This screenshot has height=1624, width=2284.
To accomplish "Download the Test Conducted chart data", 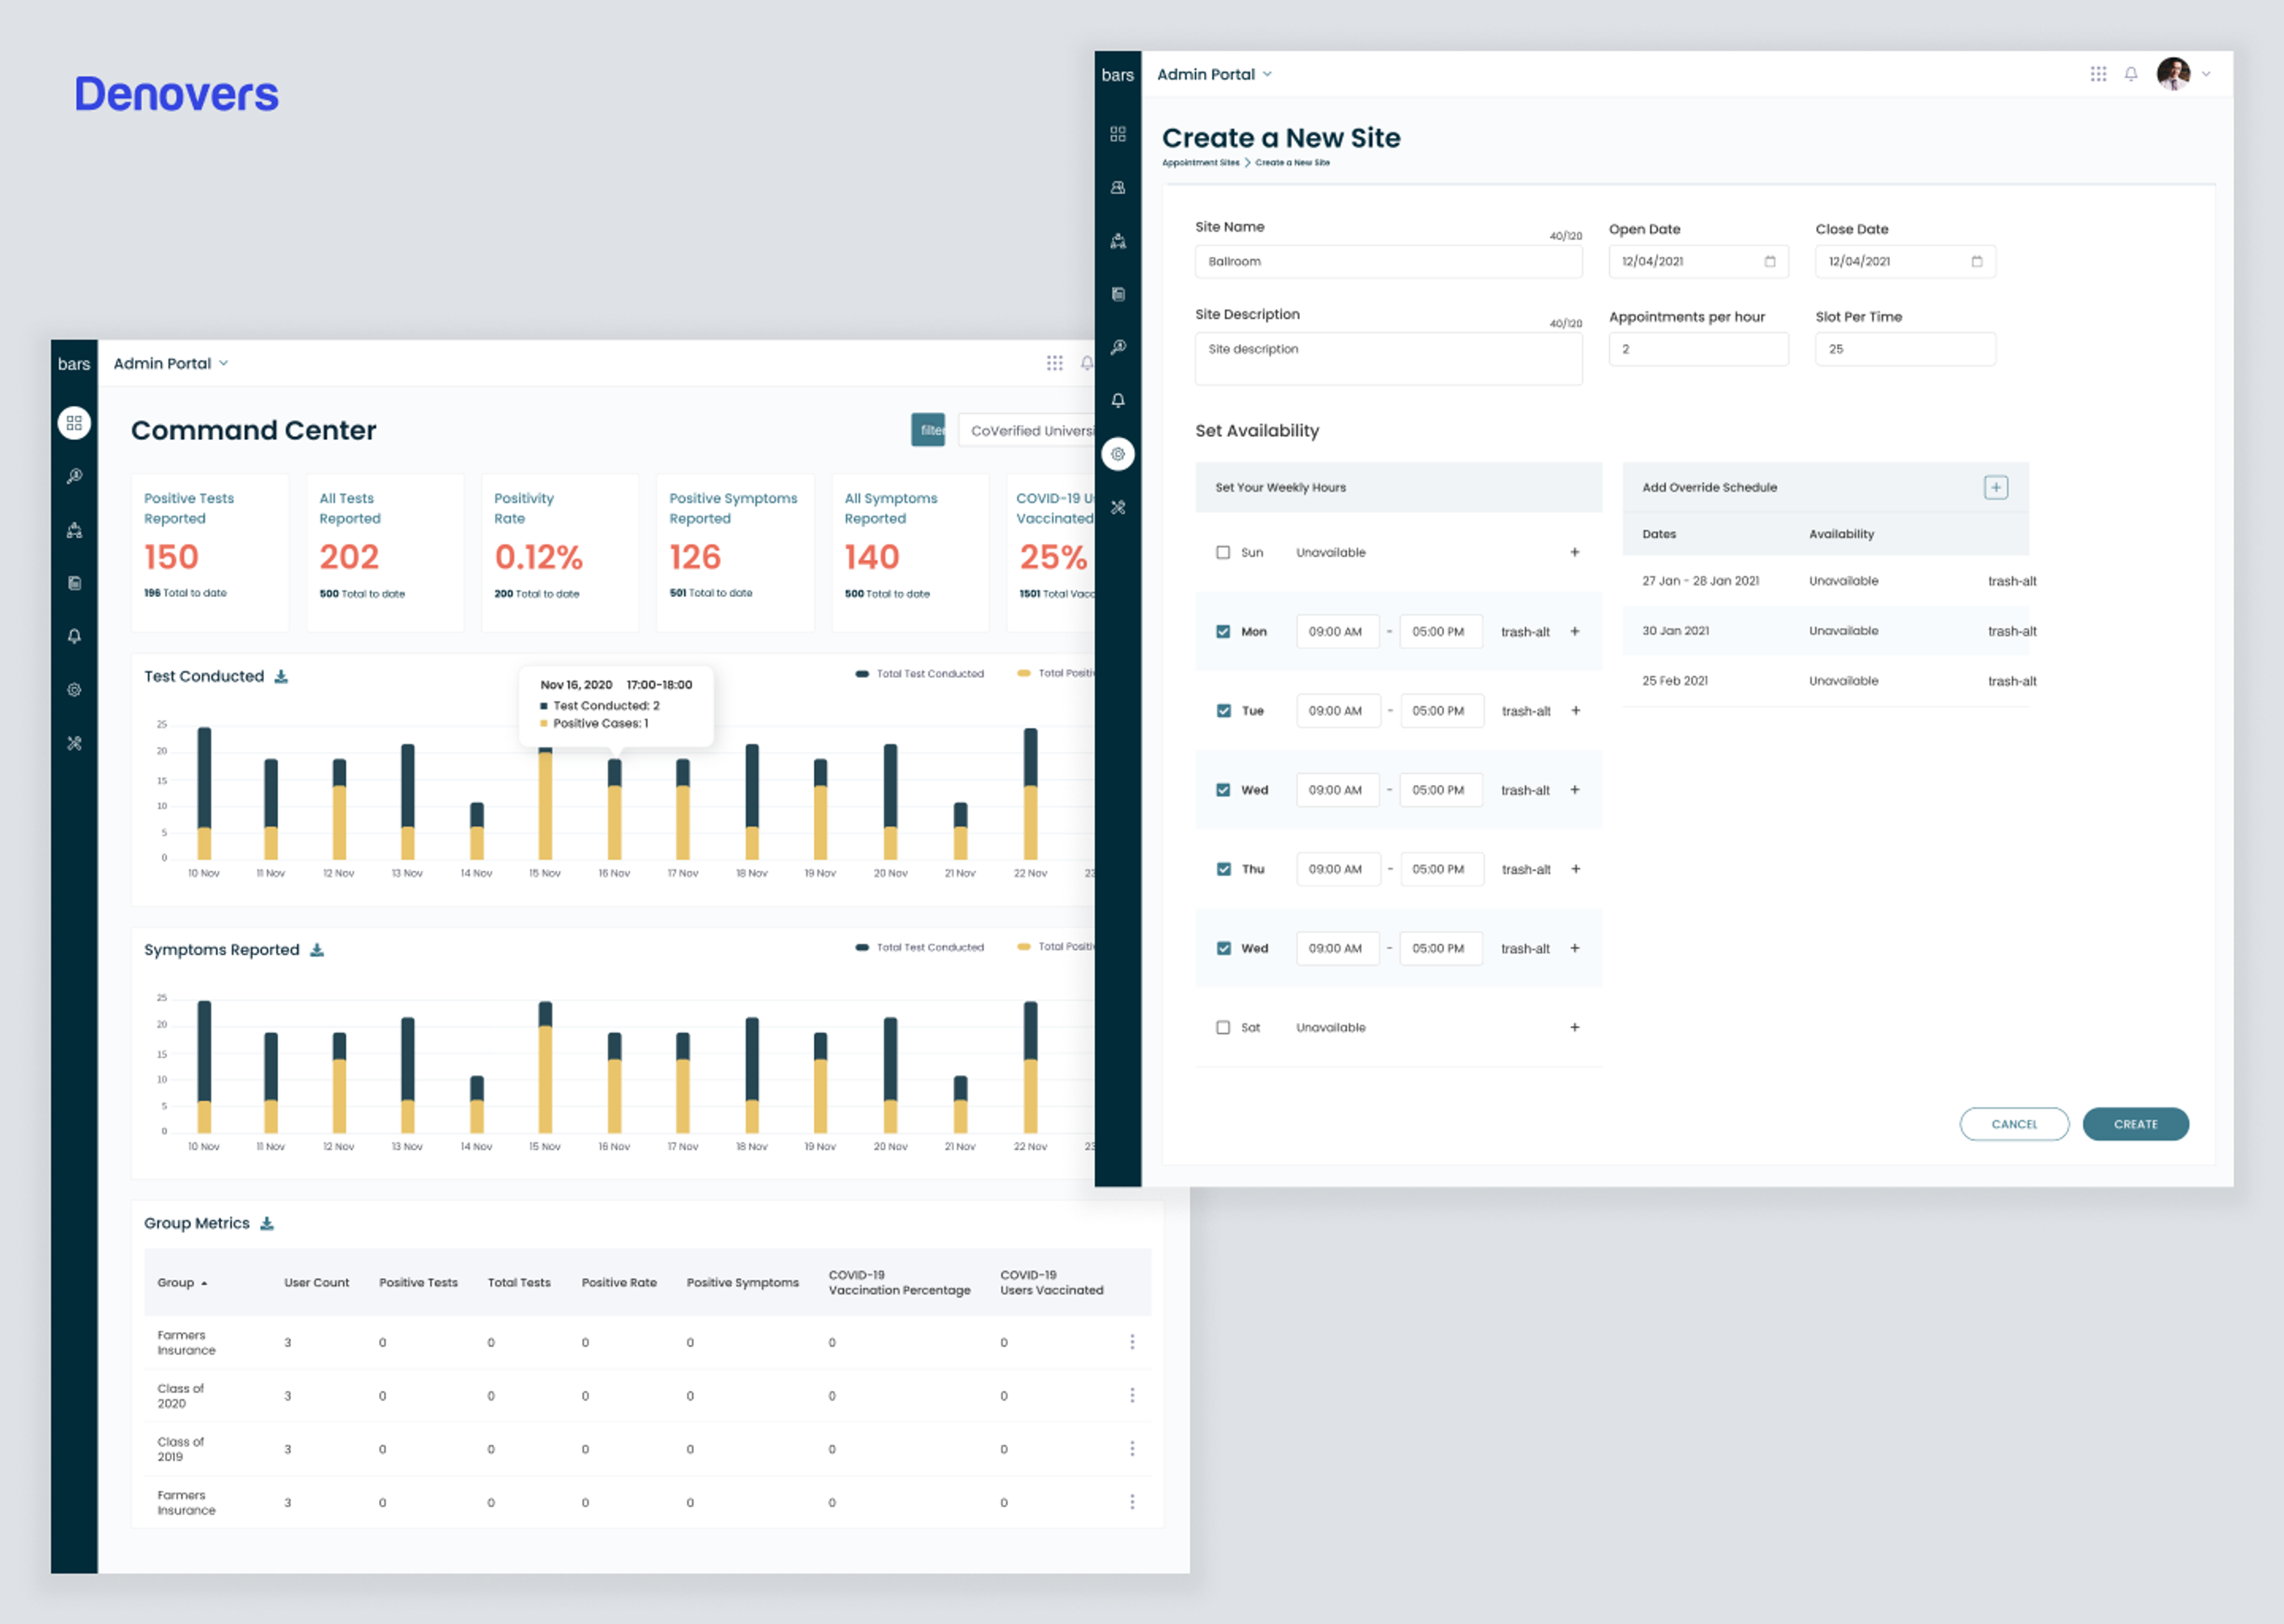I will coord(281,677).
